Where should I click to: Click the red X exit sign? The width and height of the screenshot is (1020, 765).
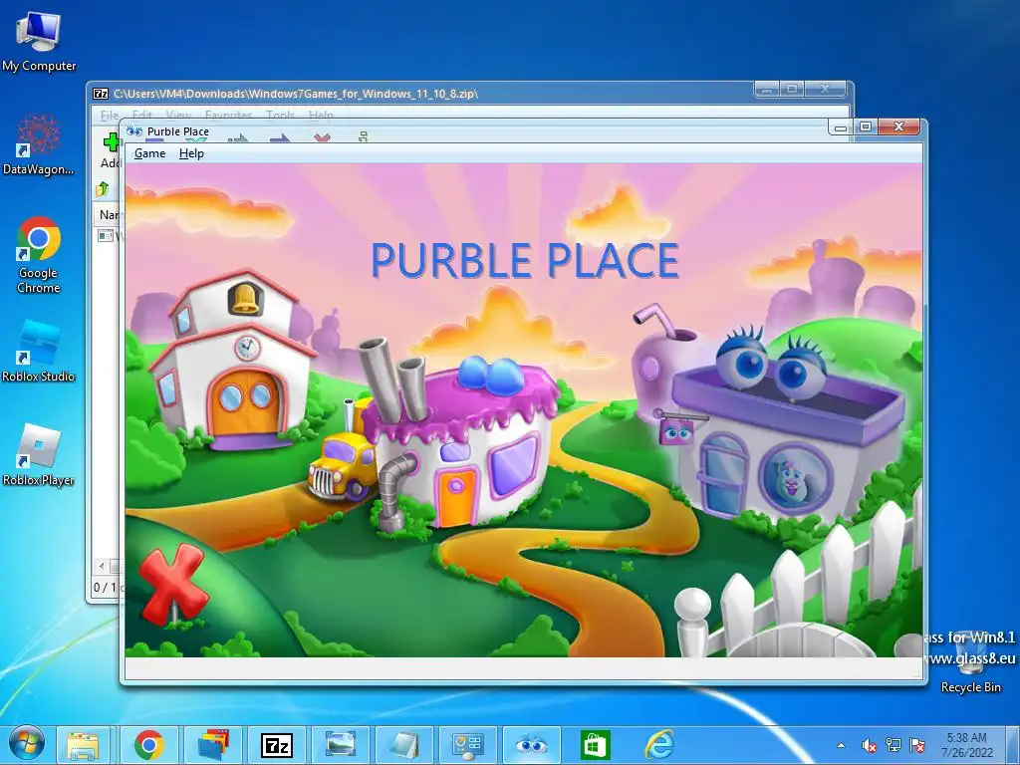173,584
